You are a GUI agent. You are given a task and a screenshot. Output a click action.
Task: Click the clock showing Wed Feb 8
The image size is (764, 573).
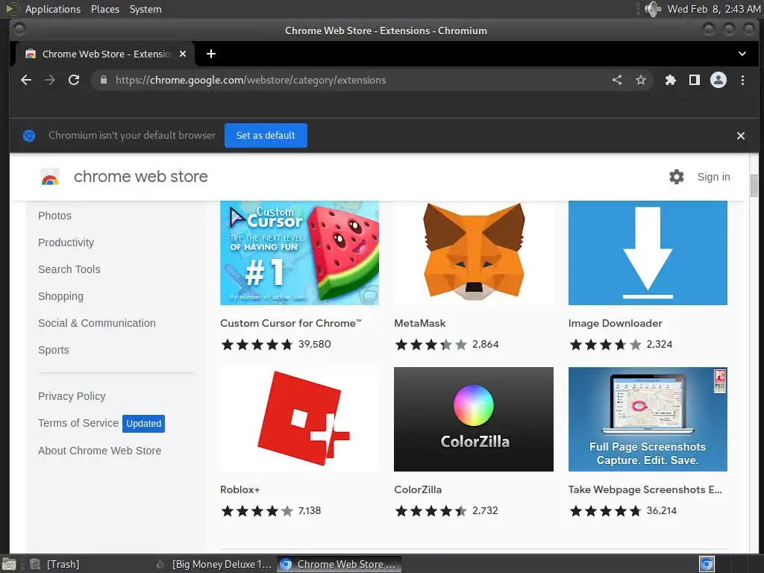[x=714, y=9]
